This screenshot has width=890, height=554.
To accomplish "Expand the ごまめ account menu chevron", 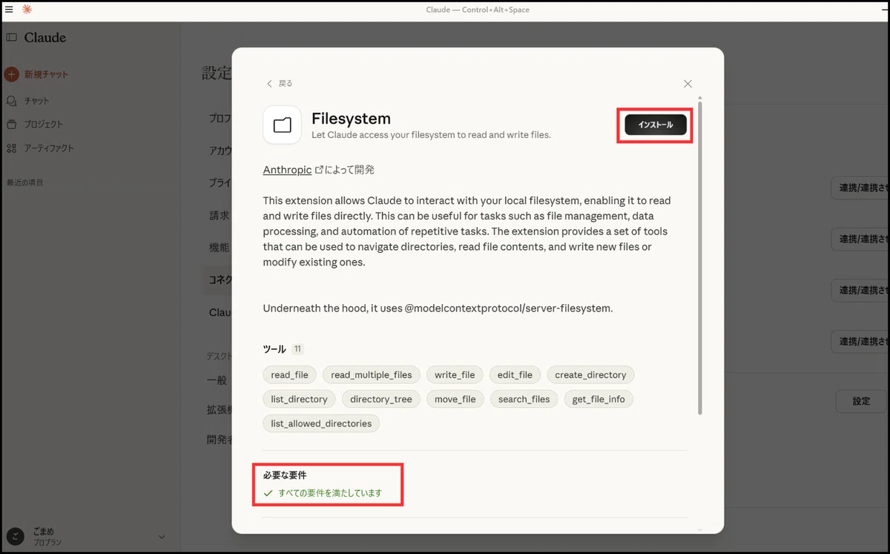I will 162,537.
